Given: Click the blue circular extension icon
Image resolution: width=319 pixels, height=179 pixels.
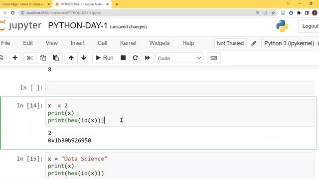Looking at the screenshot, I should coord(291,13).
